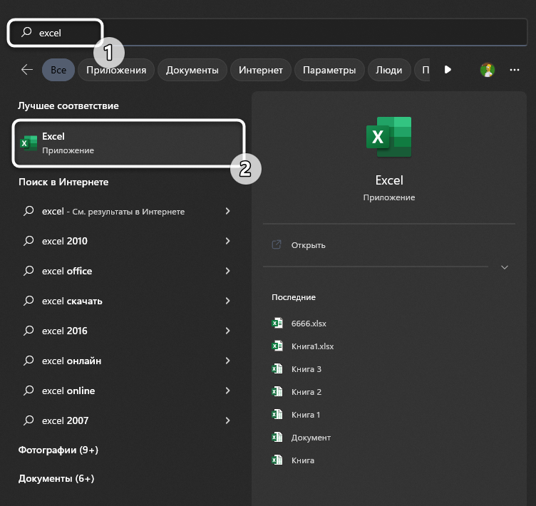Click the search icon beside 'excel office'
Viewport: 536px width, 506px height.
click(x=29, y=271)
